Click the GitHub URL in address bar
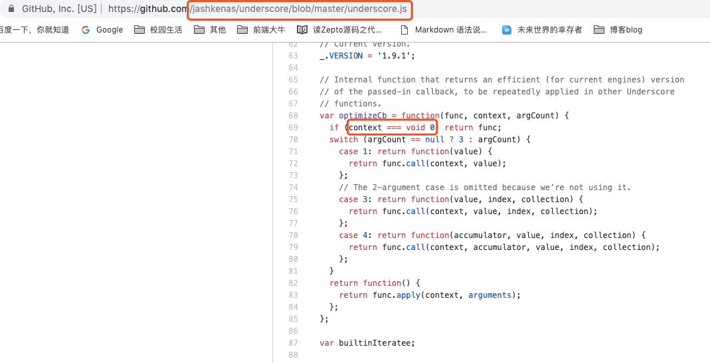 tap(257, 9)
